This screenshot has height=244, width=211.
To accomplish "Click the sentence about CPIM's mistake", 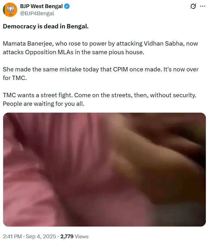I will pyautogui.click(x=101, y=74).
